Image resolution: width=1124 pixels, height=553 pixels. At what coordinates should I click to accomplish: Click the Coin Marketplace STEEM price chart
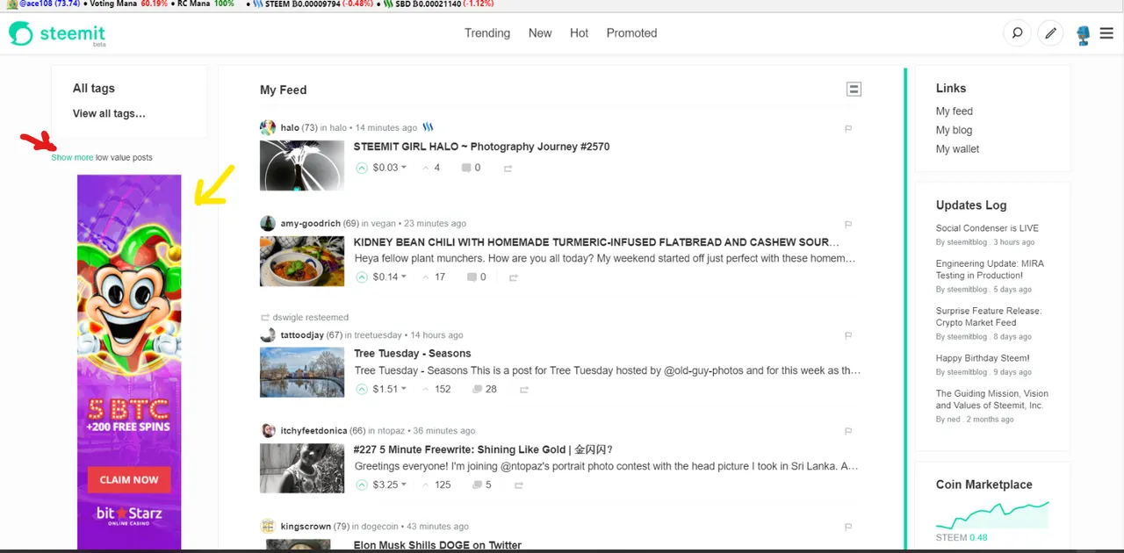click(x=992, y=514)
